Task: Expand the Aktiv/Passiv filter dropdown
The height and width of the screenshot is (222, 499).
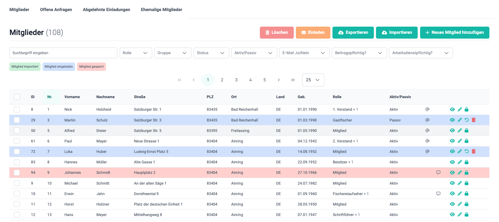Action: 254,53
